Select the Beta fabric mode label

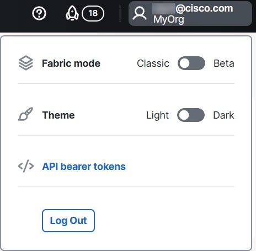pos(224,63)
